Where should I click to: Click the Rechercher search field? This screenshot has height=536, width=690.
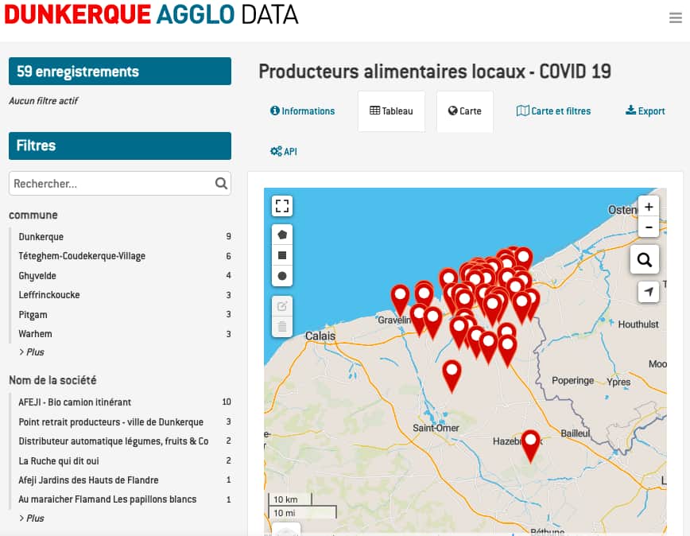(x=111, y=184)
